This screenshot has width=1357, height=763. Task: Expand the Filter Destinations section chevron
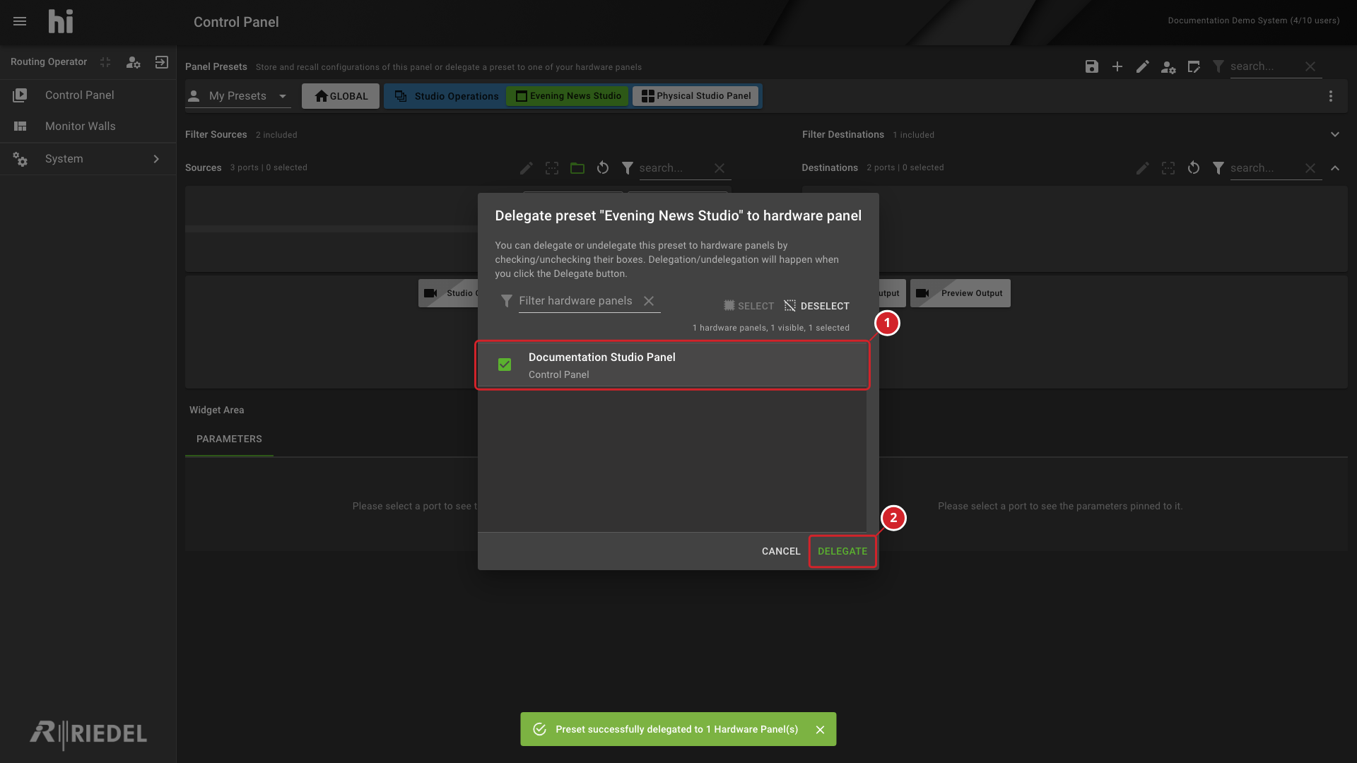pos(1335,134)
